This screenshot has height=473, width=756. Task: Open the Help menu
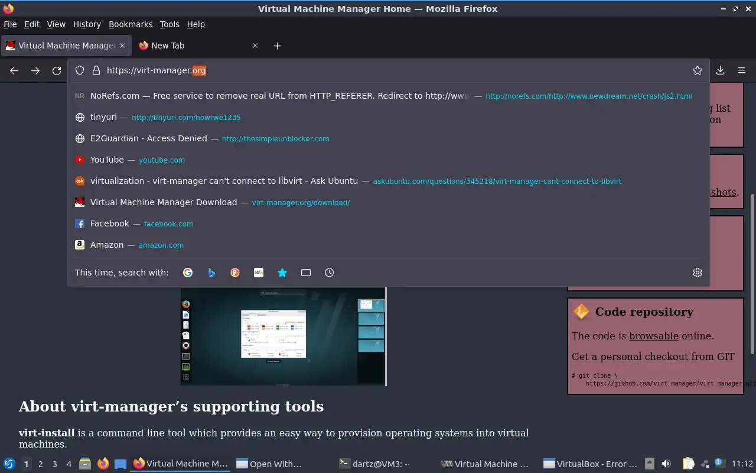(196, 24)
